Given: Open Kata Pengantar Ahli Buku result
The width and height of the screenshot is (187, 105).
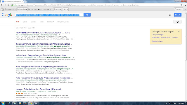Looking at the screenshot, I should [42, 66].
